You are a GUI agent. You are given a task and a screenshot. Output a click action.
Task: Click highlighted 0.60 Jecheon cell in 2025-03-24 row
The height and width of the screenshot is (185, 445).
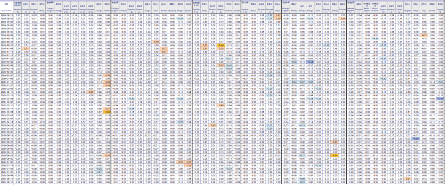point(106,112)
